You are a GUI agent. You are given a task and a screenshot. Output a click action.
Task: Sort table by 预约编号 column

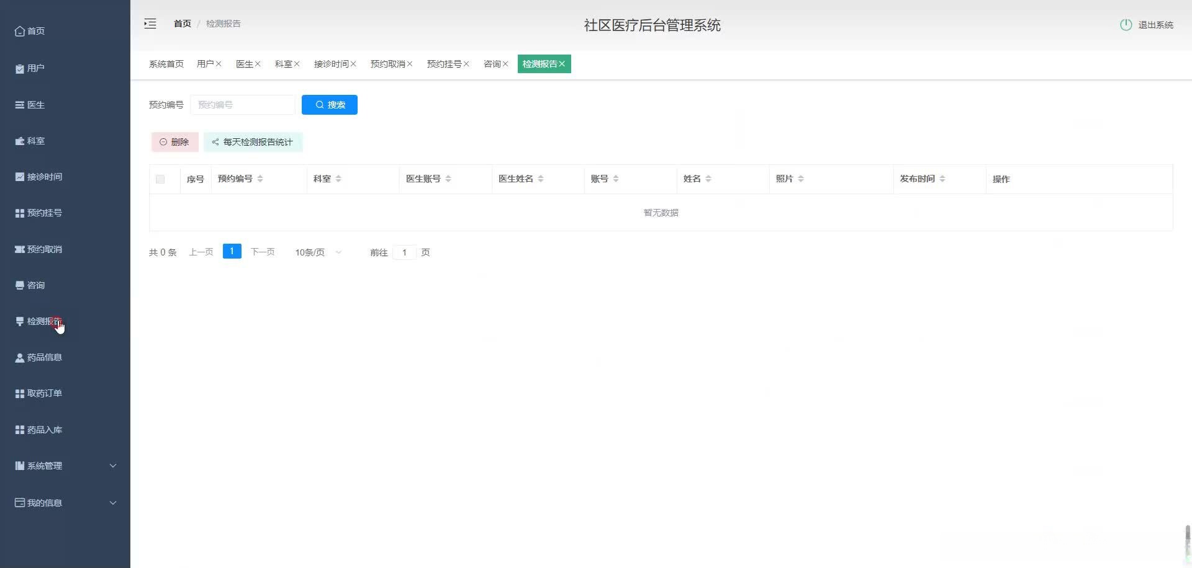(x=260, y=179)
